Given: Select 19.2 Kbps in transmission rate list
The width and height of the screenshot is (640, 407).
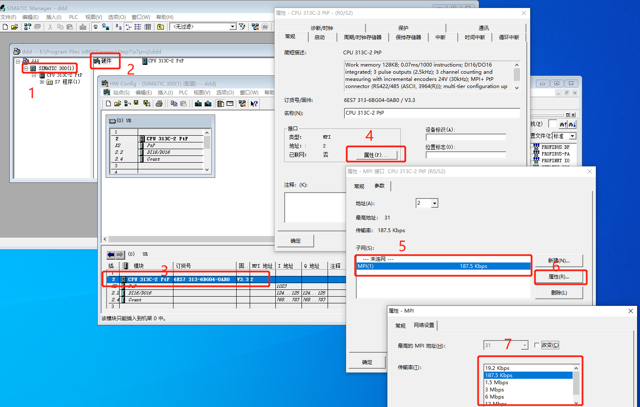Looking at the screenshot, I should (528, 368).
